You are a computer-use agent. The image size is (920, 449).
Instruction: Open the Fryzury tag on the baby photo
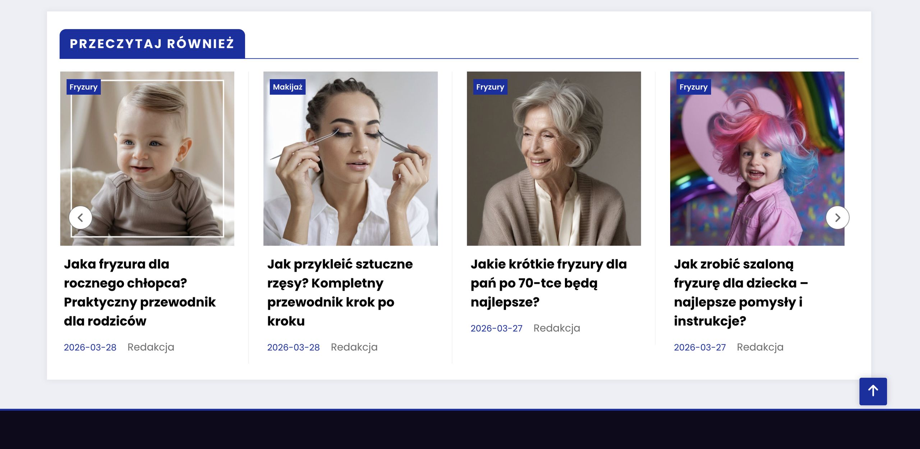(83, 87)
